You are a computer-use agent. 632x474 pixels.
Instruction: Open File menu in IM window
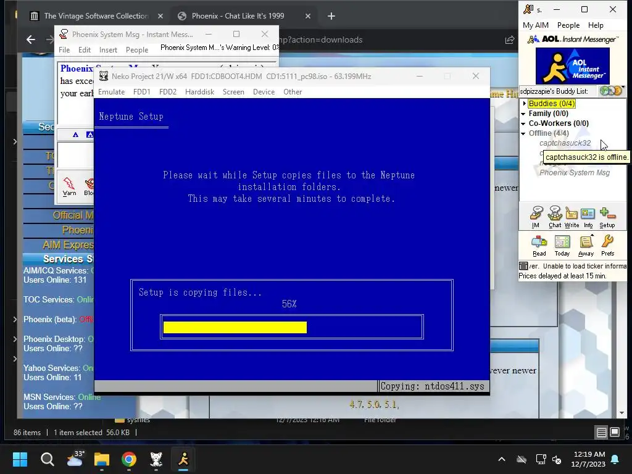tap(64, 50)
